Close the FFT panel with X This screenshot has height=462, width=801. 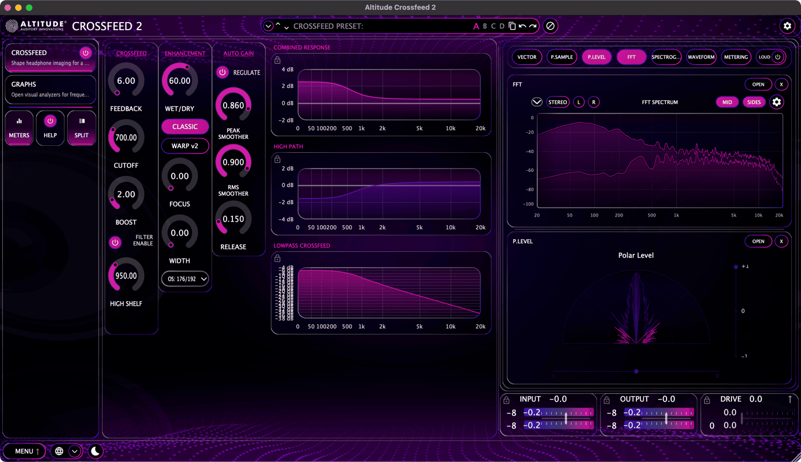[781, 85]
